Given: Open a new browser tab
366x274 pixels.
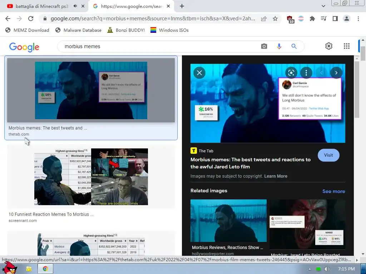Looking at the screenshot, I should point(182,6).
